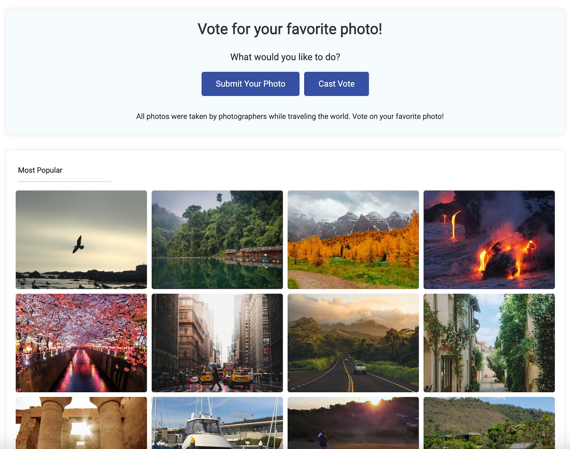Image resolution: width=570 pixels, height=449 pixels.
Task: Open the boat marina photo
Action: pyautogui.click(x=217, y=424)
